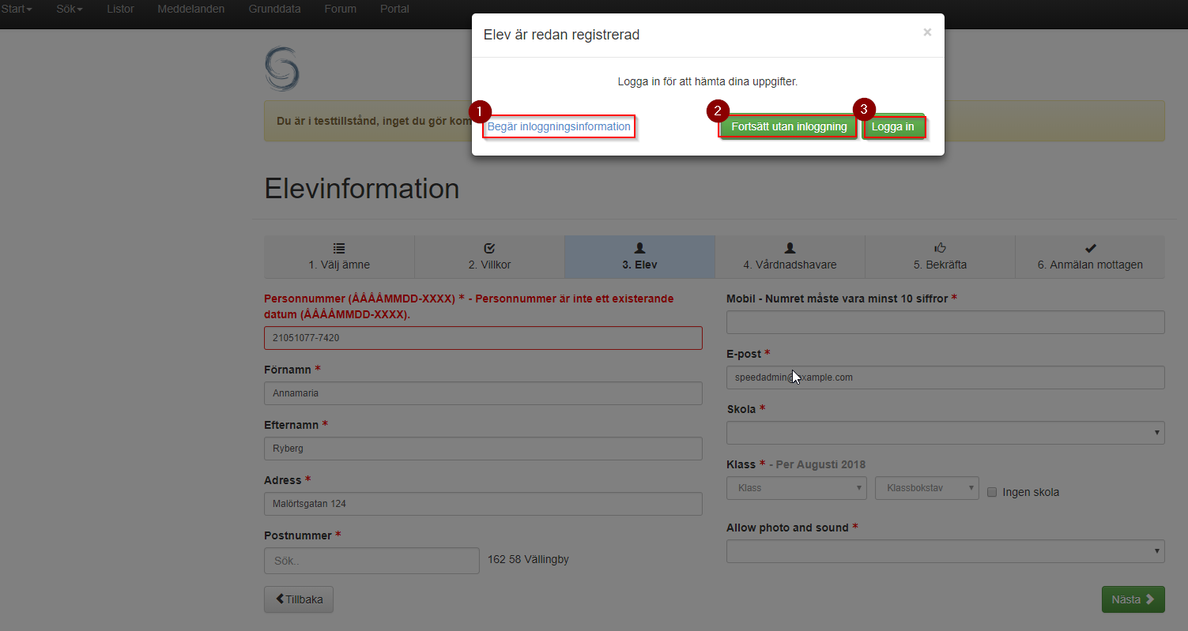1188x631 pixels.
Task: Open the Sök dropdown menu
Action: [70, 9]
